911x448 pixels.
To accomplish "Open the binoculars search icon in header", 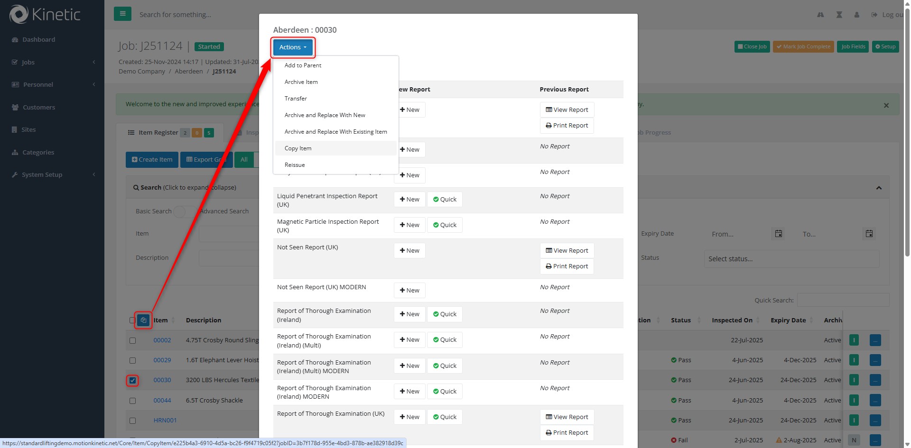I will tap(820, 15).
